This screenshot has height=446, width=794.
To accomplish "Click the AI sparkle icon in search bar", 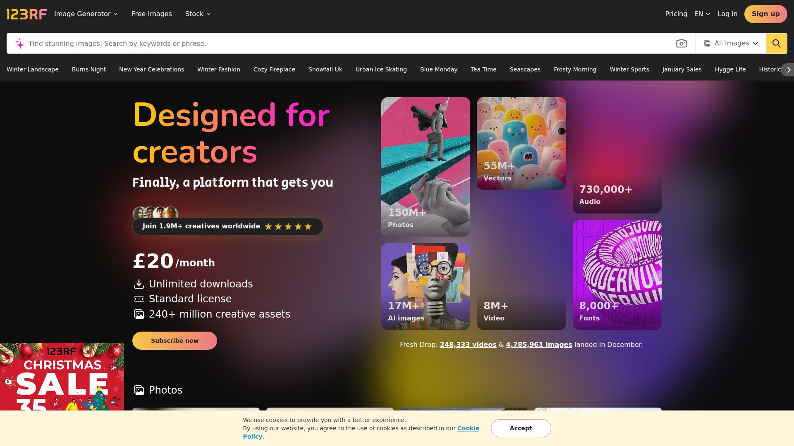I will tap(19, 43).
